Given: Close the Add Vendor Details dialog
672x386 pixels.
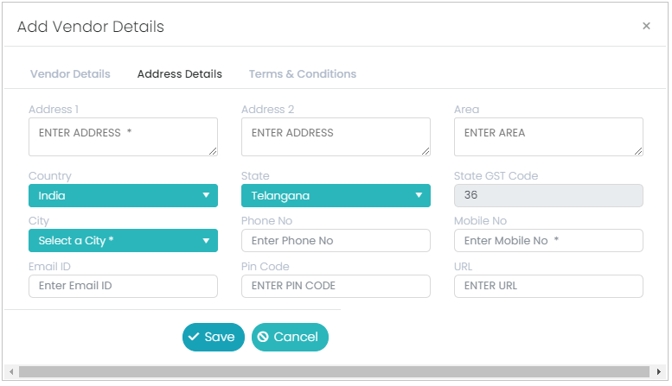Looking at the screenshot, I should [646, 26].
